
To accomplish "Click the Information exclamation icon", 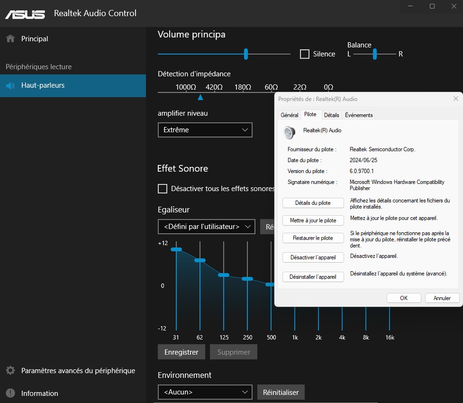I will point(10,393).
